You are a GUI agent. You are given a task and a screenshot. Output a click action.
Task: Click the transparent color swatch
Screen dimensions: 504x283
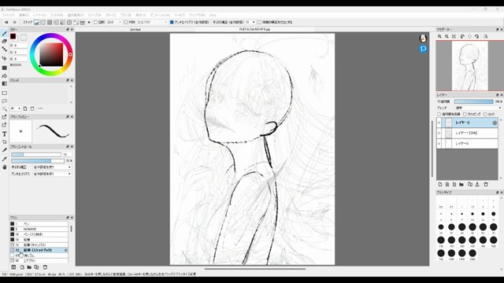(24, 38)
